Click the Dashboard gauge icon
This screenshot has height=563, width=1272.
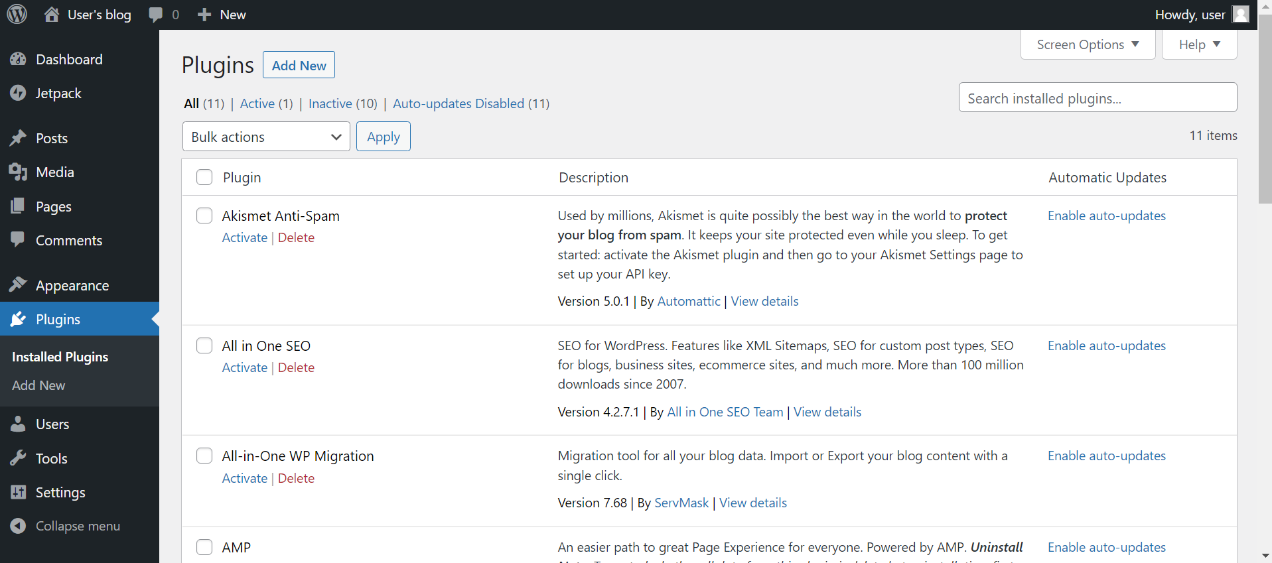18,59
